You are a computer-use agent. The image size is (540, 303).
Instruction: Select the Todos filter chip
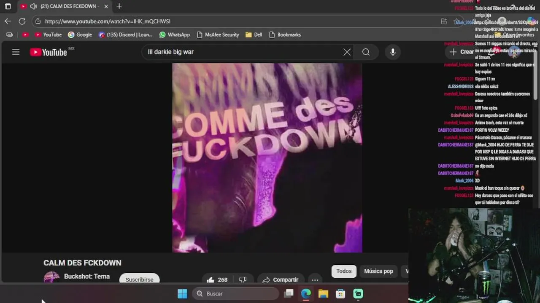344,271
